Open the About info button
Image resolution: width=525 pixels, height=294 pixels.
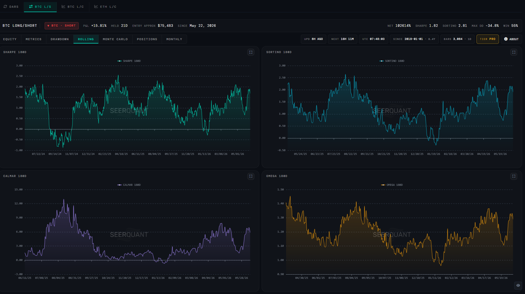(511, 39)
